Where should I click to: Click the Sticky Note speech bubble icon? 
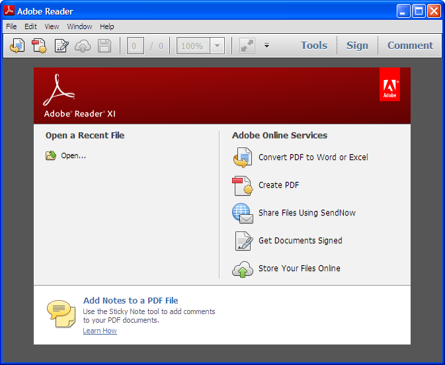(61, 313)
